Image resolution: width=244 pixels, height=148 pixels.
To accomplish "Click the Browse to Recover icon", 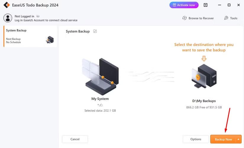I will click(x=184, y=18).
